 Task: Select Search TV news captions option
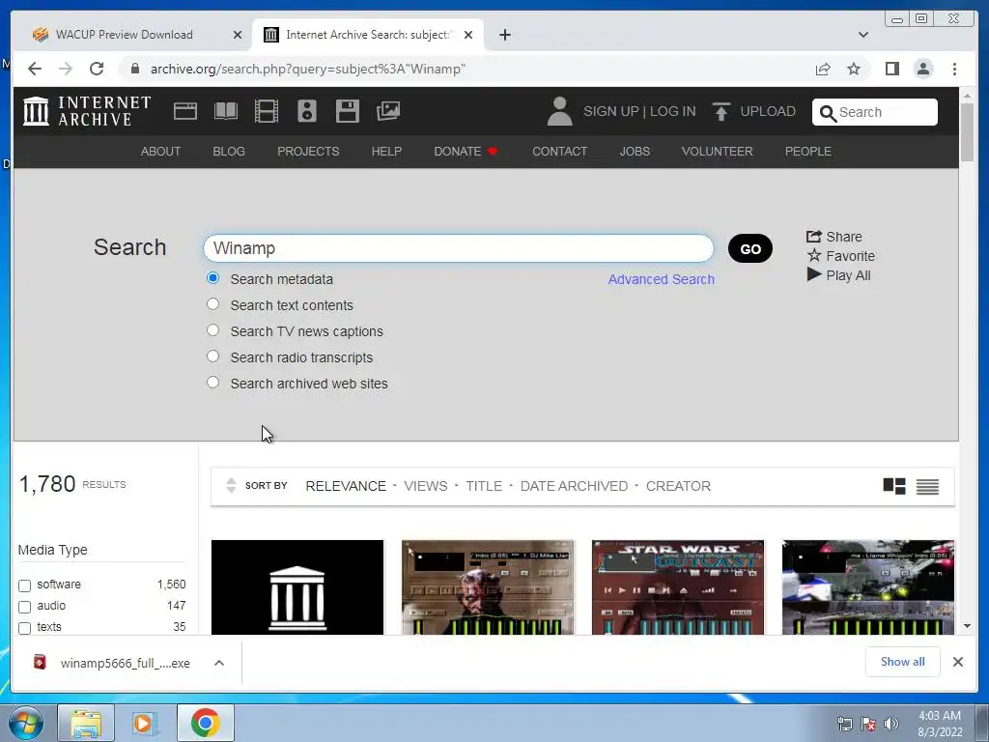(213, 330)
